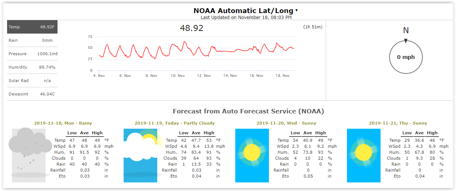This screenshot has width=456, height=191.
Task: Click the Last Updated on November 18 text
Action: click(246, 17)
